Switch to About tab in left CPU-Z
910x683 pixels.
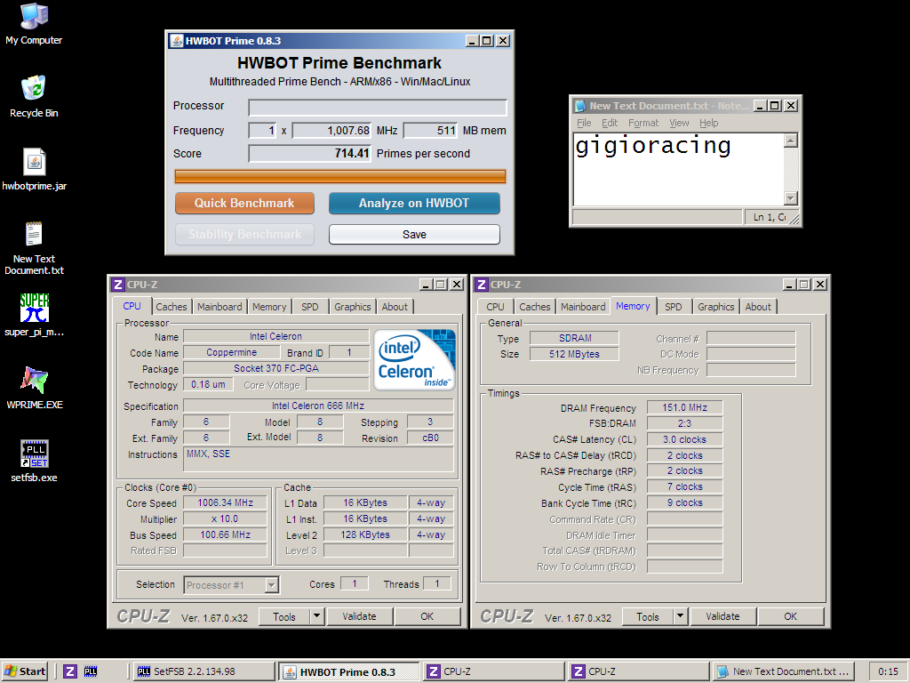coord(395,307)
